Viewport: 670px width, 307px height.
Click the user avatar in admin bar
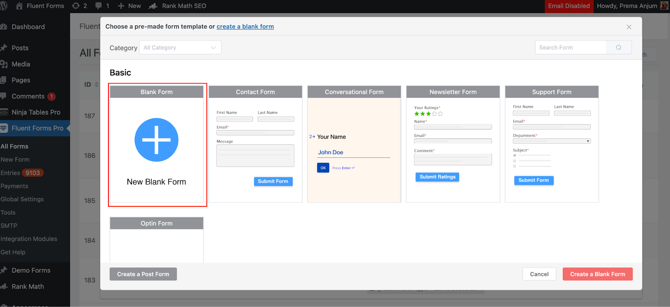(664, 5)
